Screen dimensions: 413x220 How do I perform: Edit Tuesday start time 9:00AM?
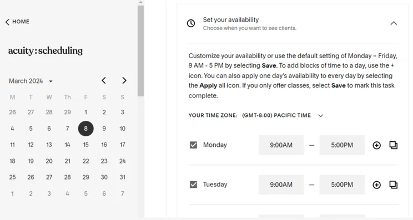281,185
